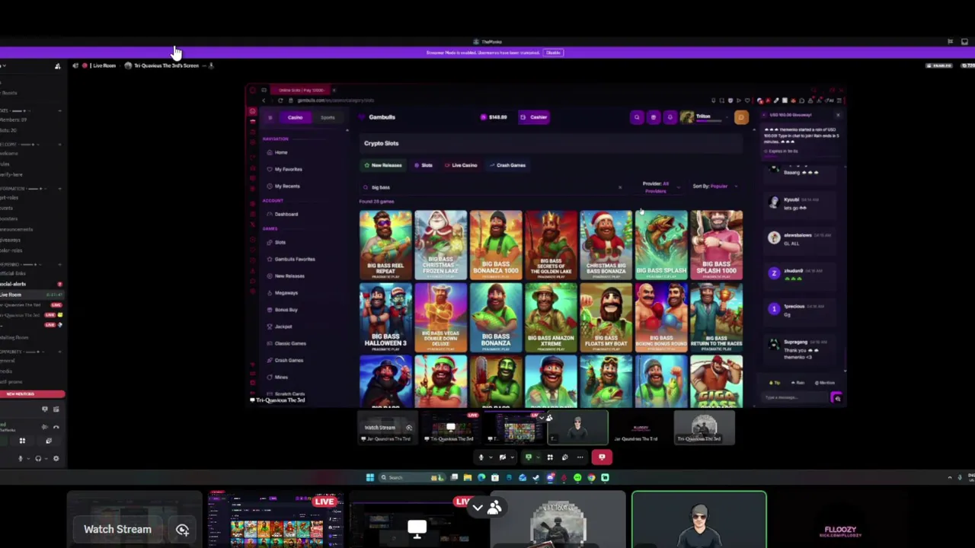This screenshot has height=548, width=975.
Task: Select Crash Games filter tab
Action: [507, 165]
